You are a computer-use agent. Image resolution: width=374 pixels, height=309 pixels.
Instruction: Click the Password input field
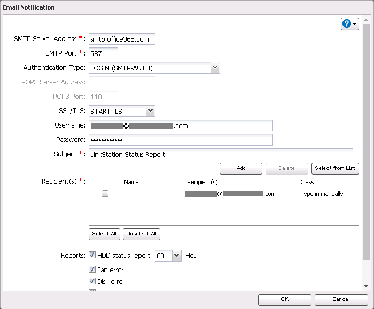[181, 140]
